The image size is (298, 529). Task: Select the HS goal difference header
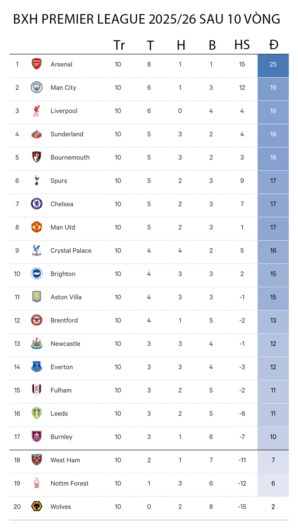[242, 45]
